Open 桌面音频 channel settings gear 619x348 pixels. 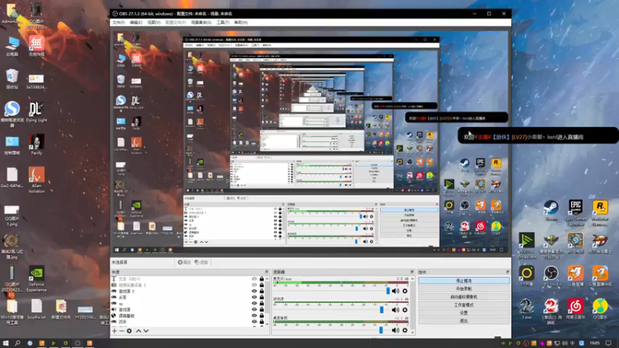pos(405,330)
